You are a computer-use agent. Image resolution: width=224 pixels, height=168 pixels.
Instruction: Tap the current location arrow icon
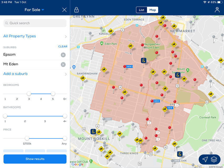pyautogui.click(x=205, y=159)
